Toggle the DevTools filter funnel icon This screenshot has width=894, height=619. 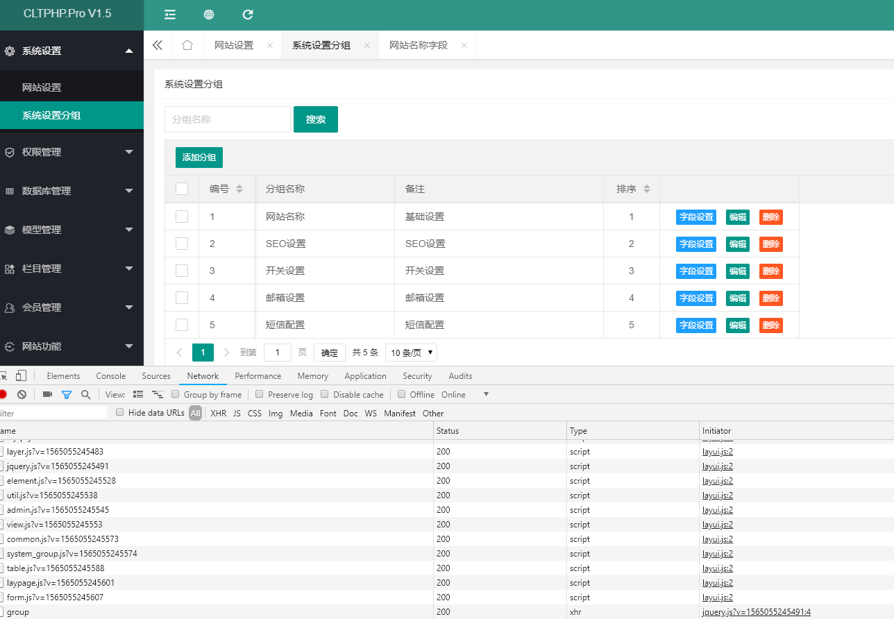click(x=67, y=394)
